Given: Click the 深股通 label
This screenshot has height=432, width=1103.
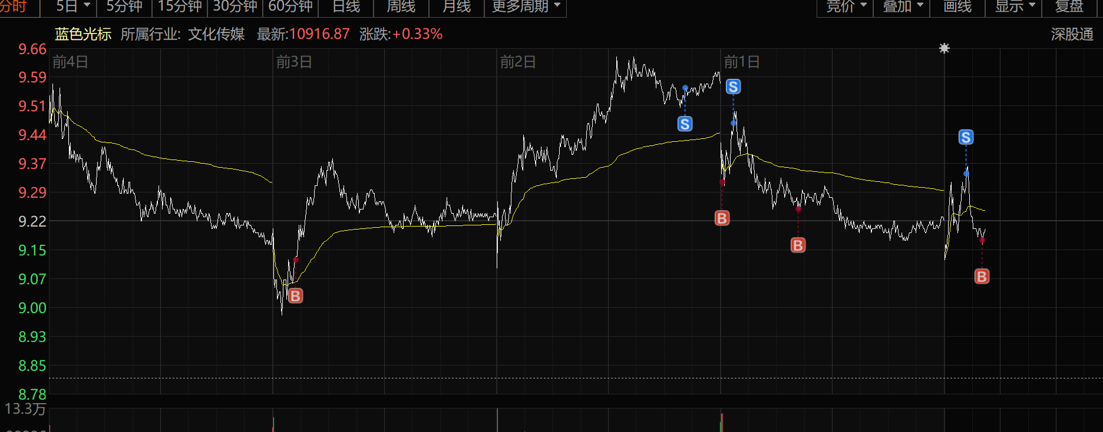Looking at the screenshot, I should 1072,34.
